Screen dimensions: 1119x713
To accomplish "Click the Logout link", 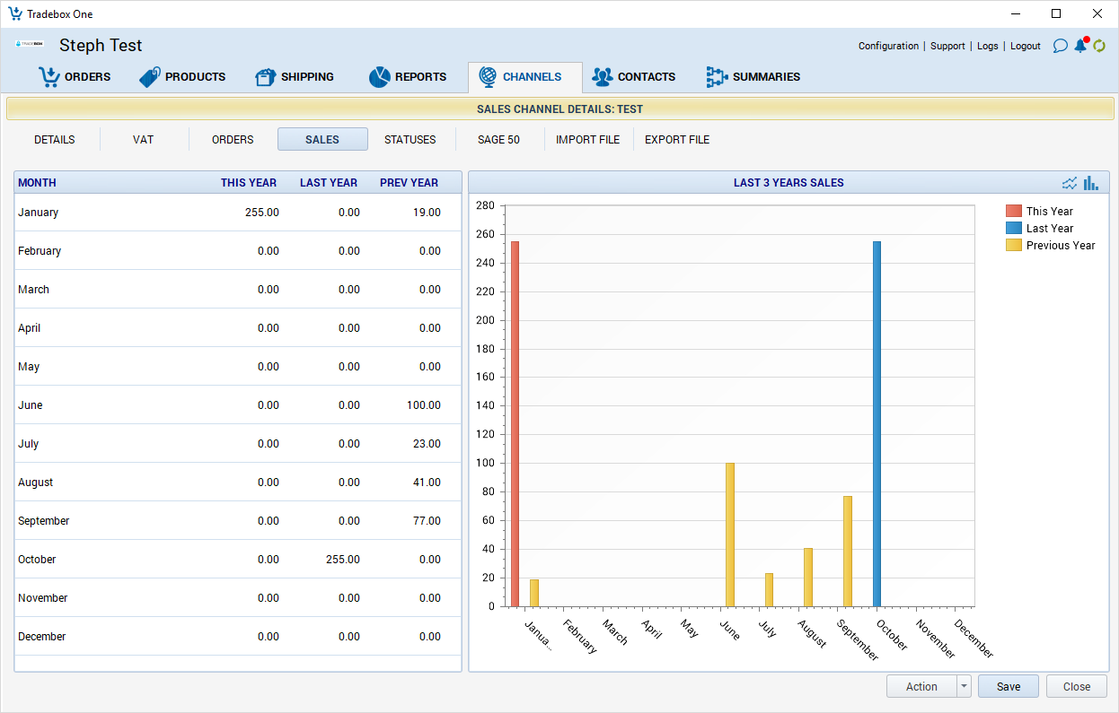I will coord(1025,46).
